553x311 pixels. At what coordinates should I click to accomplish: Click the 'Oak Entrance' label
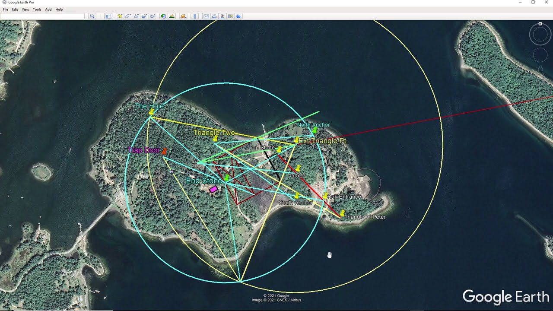(x=344, y=197)
